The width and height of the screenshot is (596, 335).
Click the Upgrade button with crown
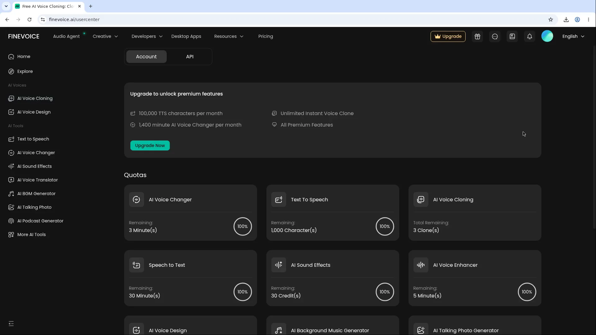[448, 36]
